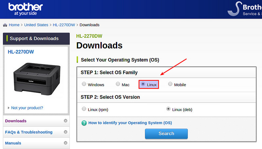Screen dimensions: 262x149
Task: Expand the 'Not your product?' link
Action: (x=27, y=108)
